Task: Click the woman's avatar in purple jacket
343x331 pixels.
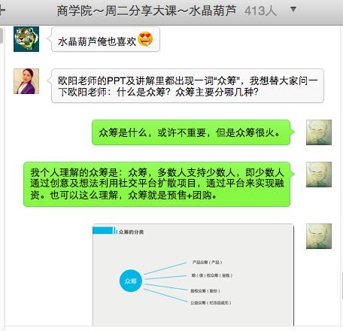Action: [26, 81]
